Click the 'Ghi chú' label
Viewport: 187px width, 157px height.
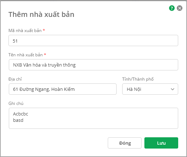16,103
